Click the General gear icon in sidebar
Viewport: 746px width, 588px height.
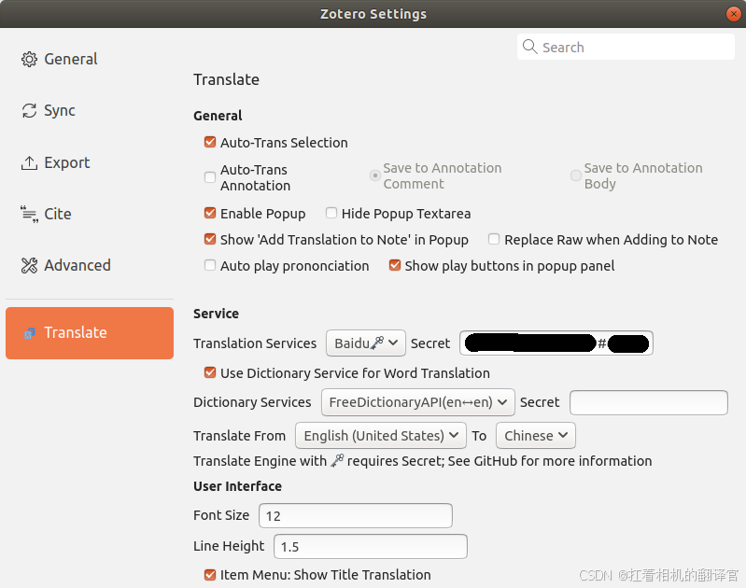click(29, 60)
